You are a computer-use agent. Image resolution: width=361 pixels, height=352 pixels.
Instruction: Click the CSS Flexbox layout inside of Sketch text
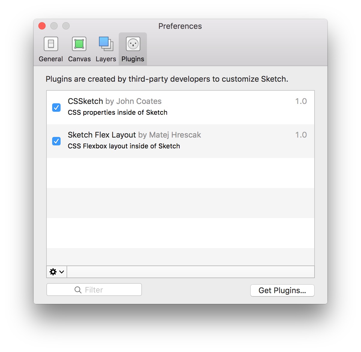(124, 146)
